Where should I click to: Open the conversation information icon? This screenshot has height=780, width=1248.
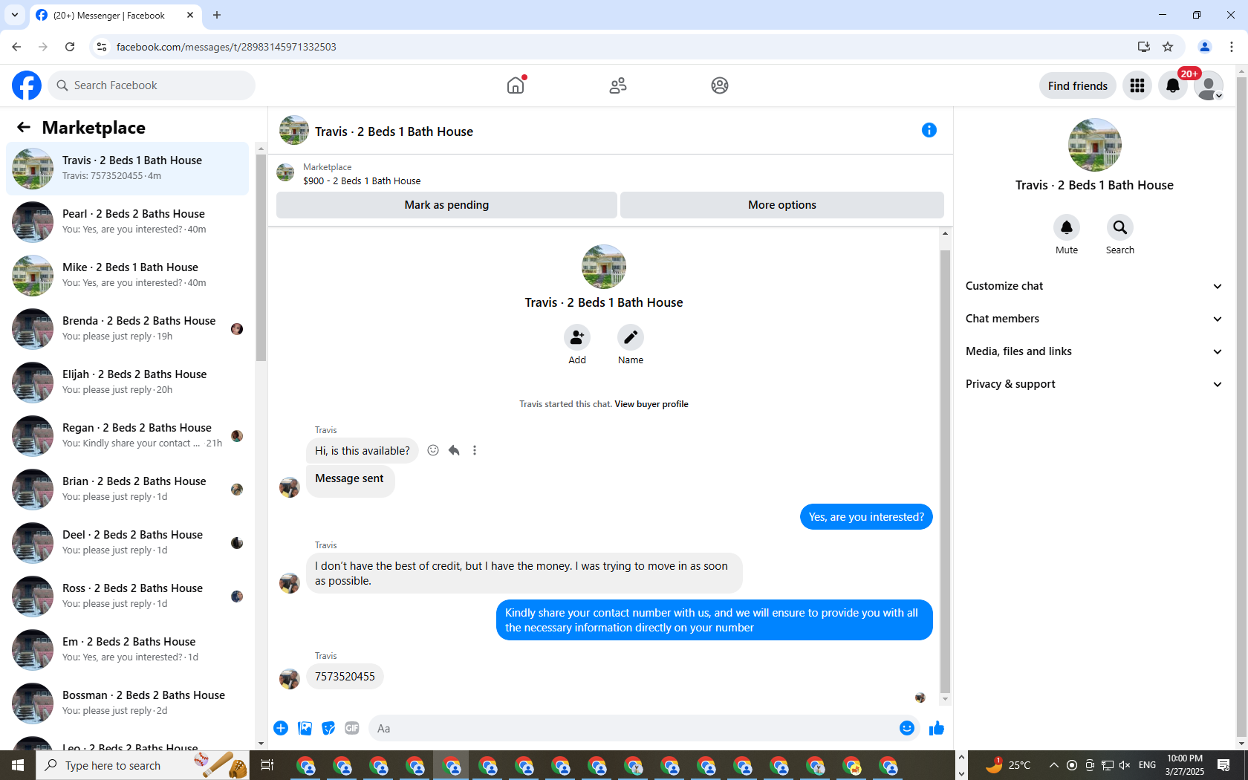pyautogui.click(x=929, y=130)
